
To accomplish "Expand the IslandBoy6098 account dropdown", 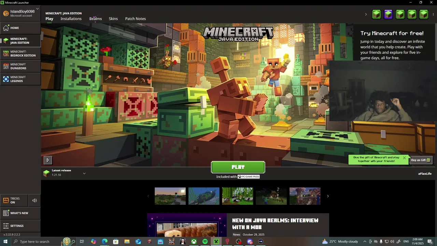I will (x=20, y=13).
